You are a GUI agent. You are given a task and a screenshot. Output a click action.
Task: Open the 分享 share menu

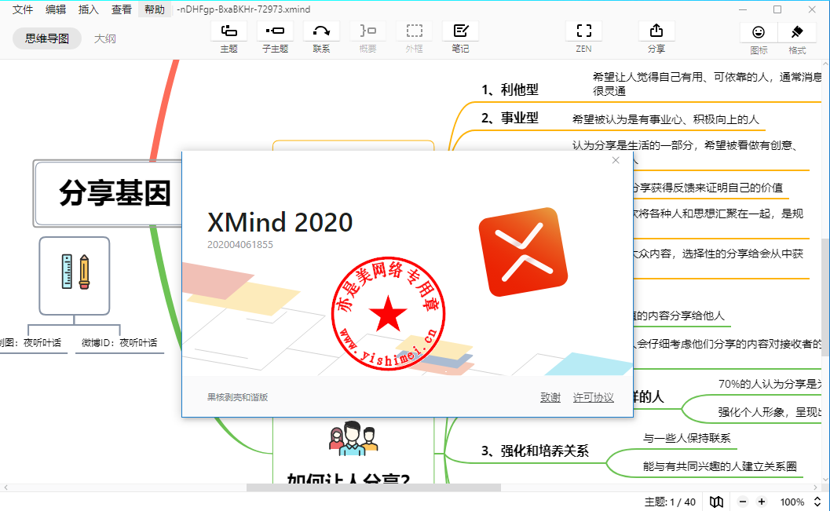point(656,31)
